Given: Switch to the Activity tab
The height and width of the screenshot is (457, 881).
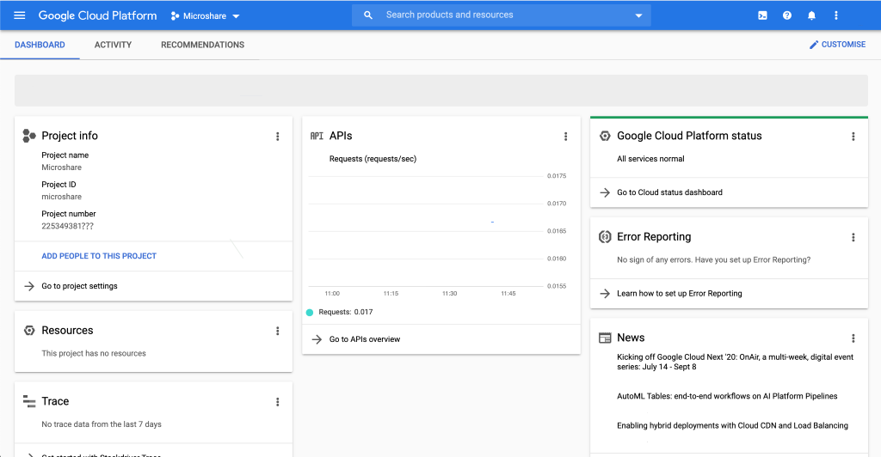Looking at the screenshot, I should [113, 45].
